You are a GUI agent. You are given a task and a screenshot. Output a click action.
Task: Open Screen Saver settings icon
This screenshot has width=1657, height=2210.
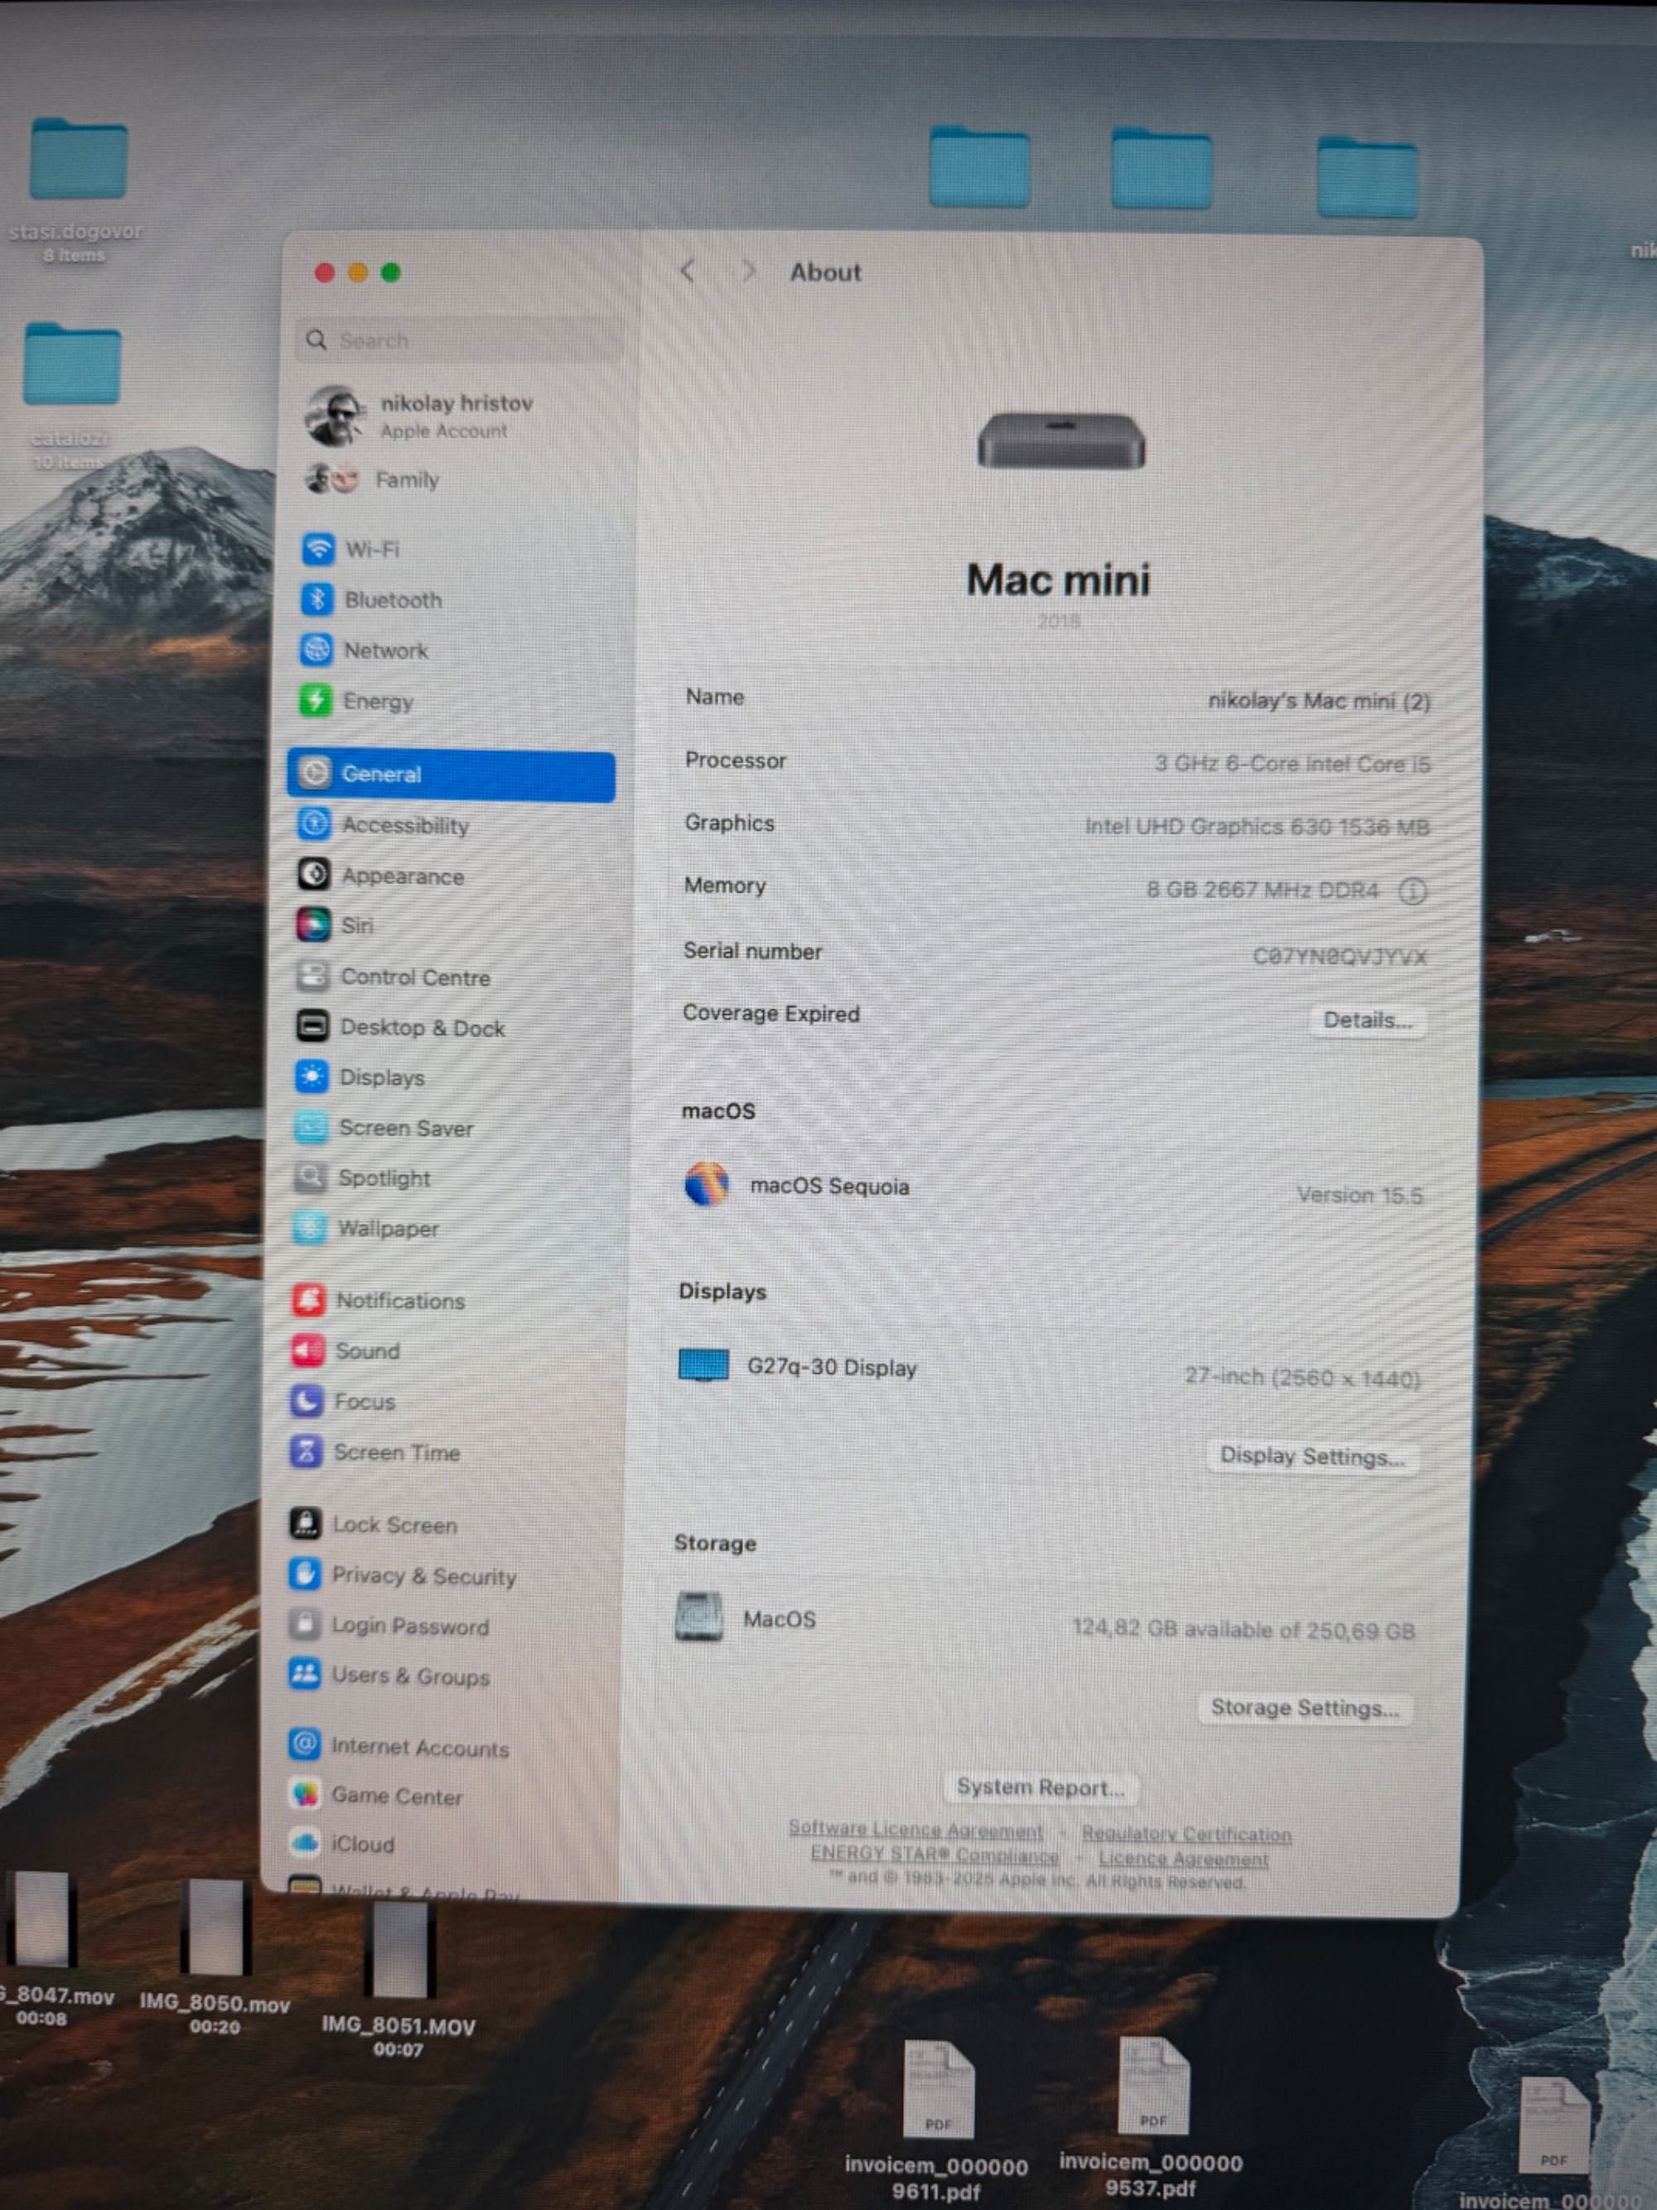coord(311,1127)
